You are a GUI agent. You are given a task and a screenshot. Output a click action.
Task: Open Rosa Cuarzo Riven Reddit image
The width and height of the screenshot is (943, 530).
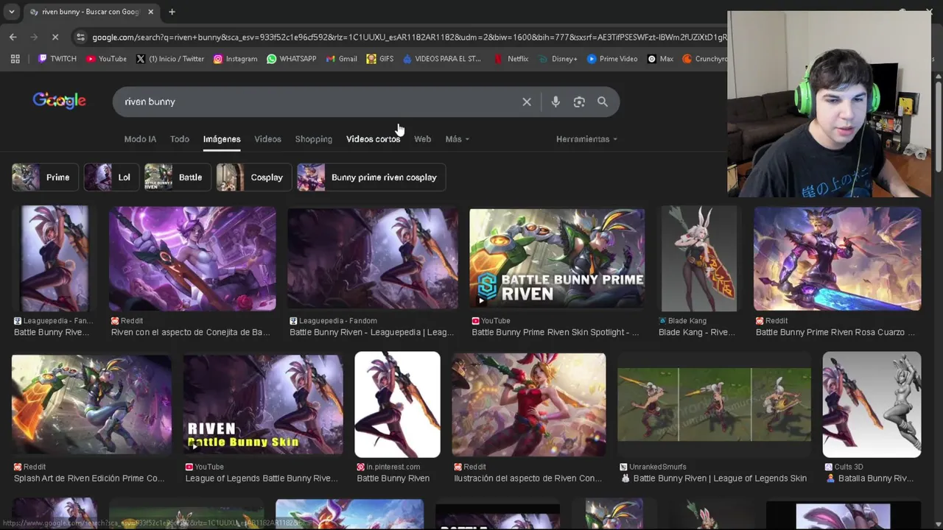point(837,258)
